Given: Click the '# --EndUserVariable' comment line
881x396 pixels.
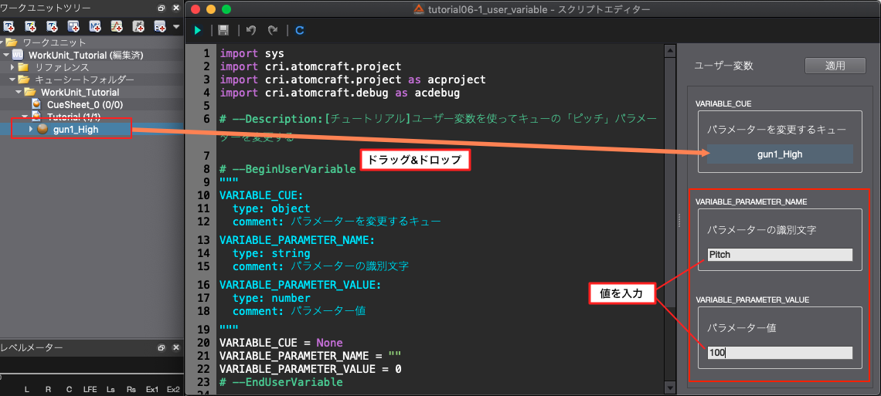Looking at the screenshot, I should [x=281, y=383].
